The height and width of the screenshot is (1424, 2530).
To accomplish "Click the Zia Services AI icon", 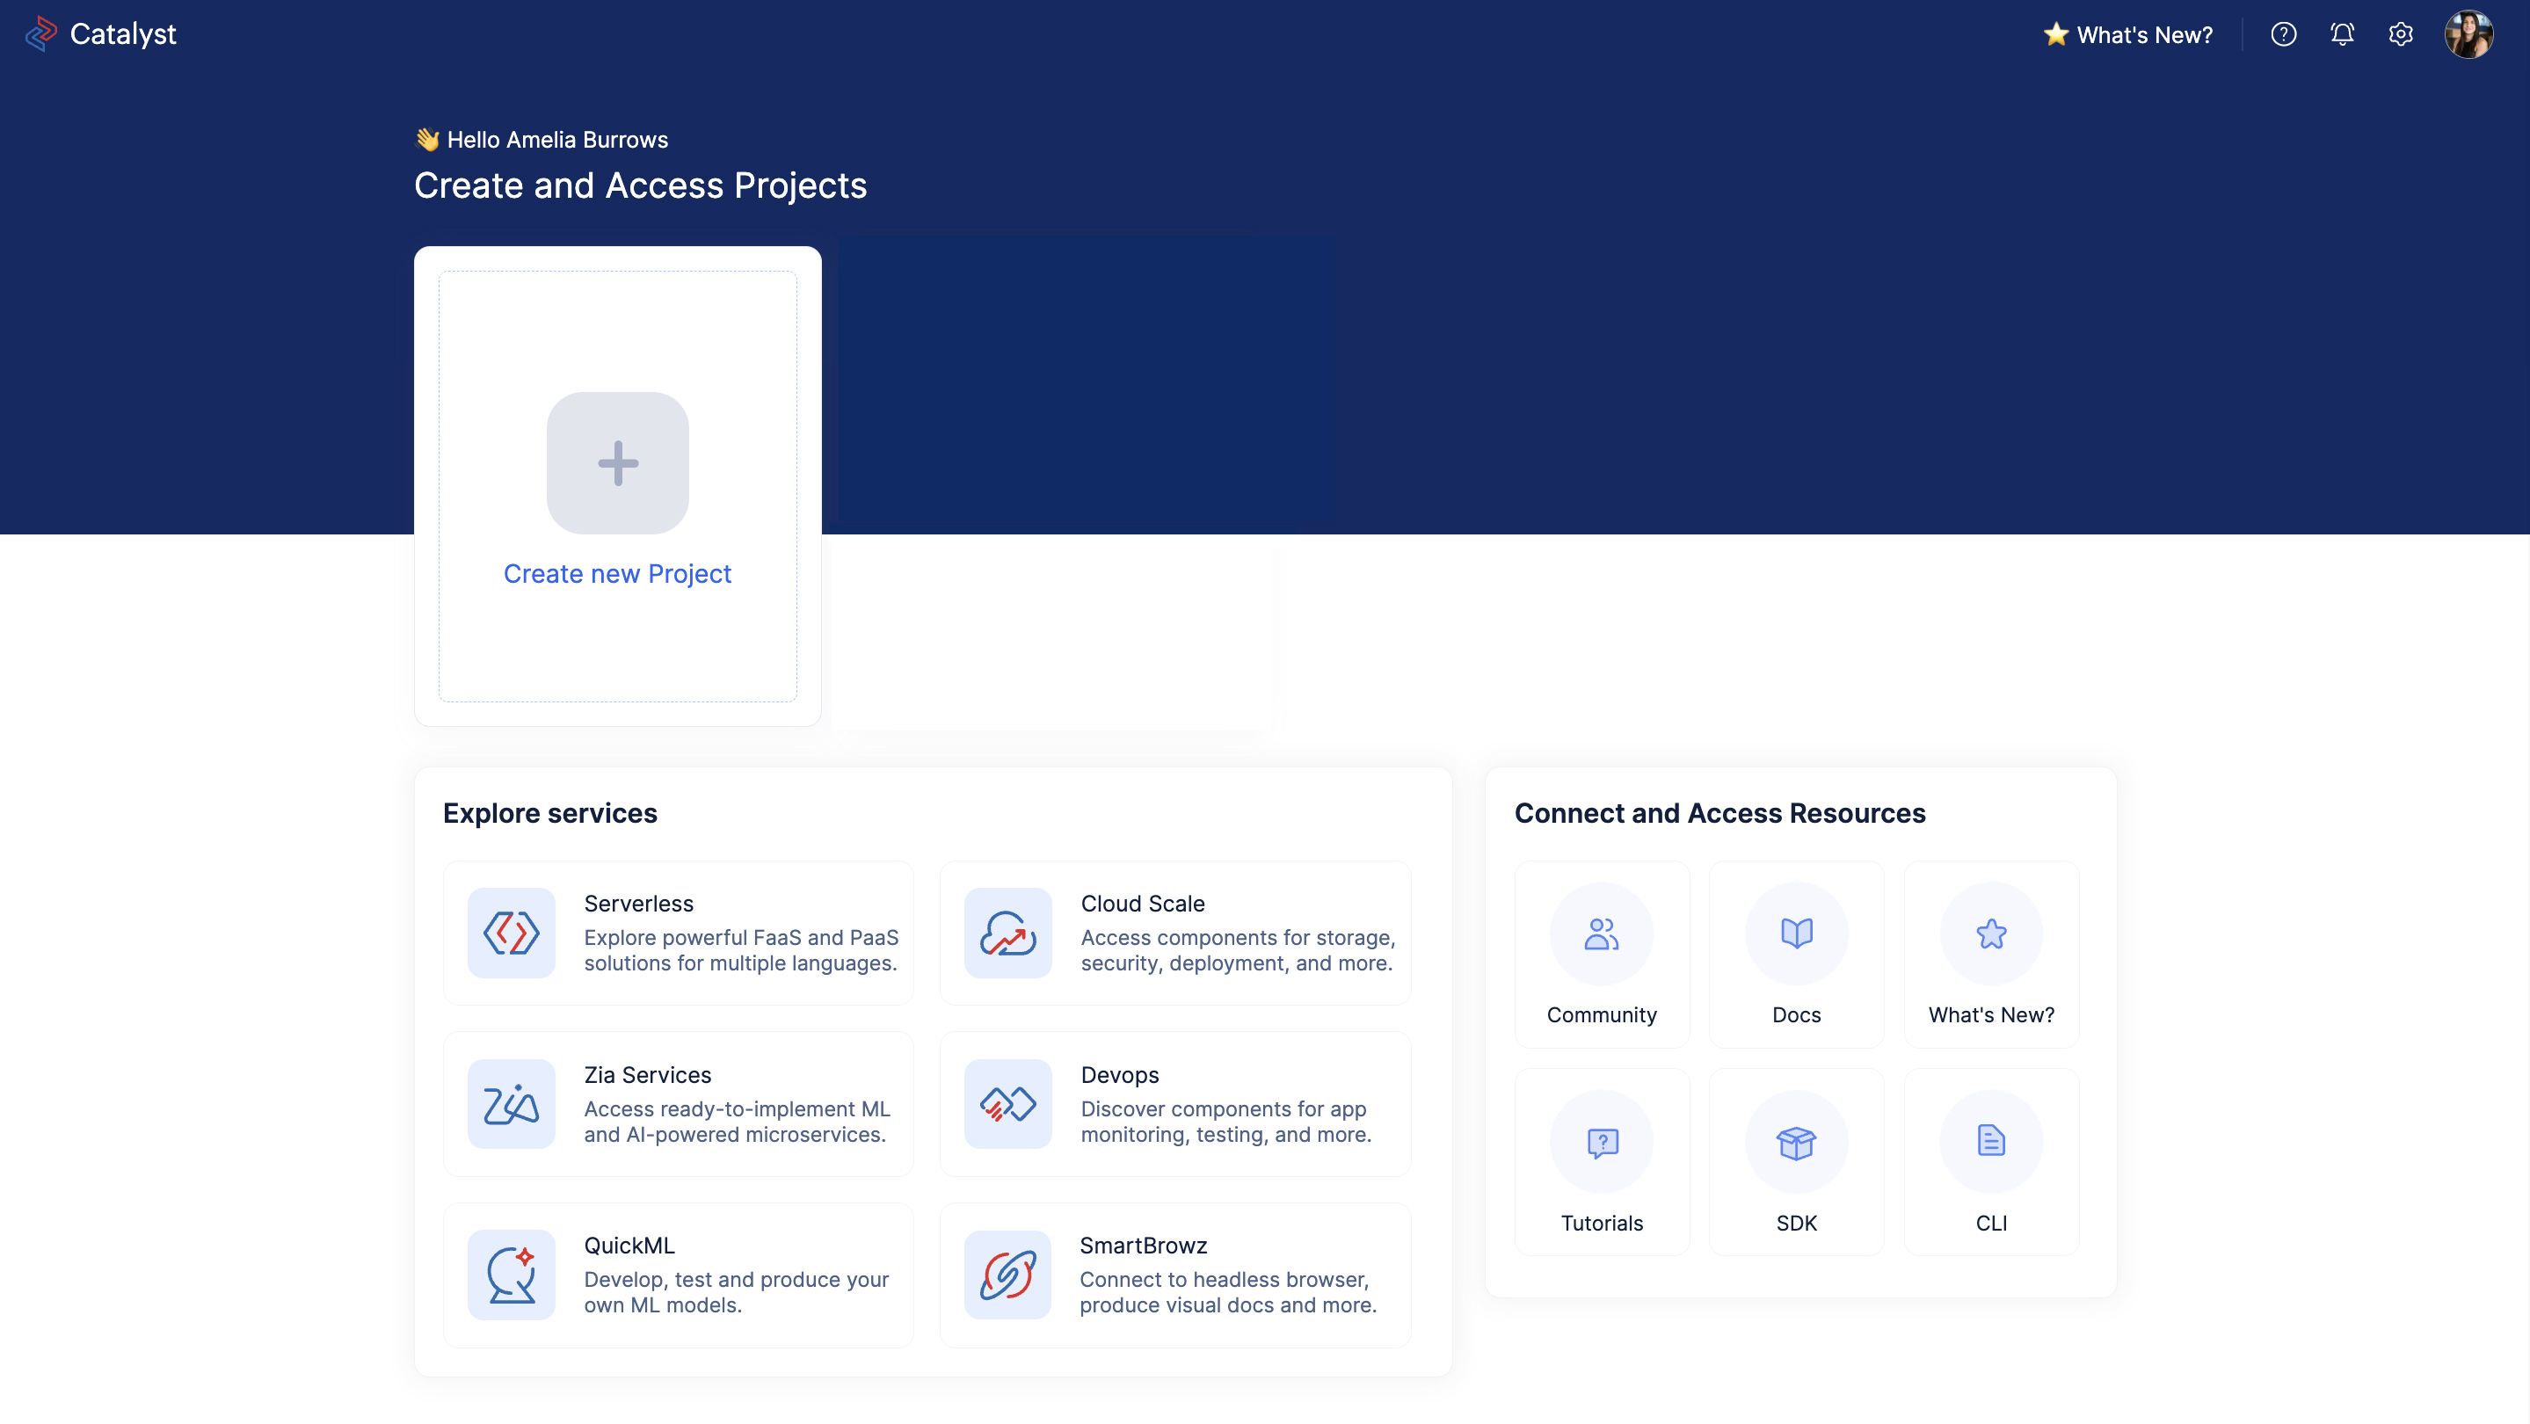I will coord(513,1103).
